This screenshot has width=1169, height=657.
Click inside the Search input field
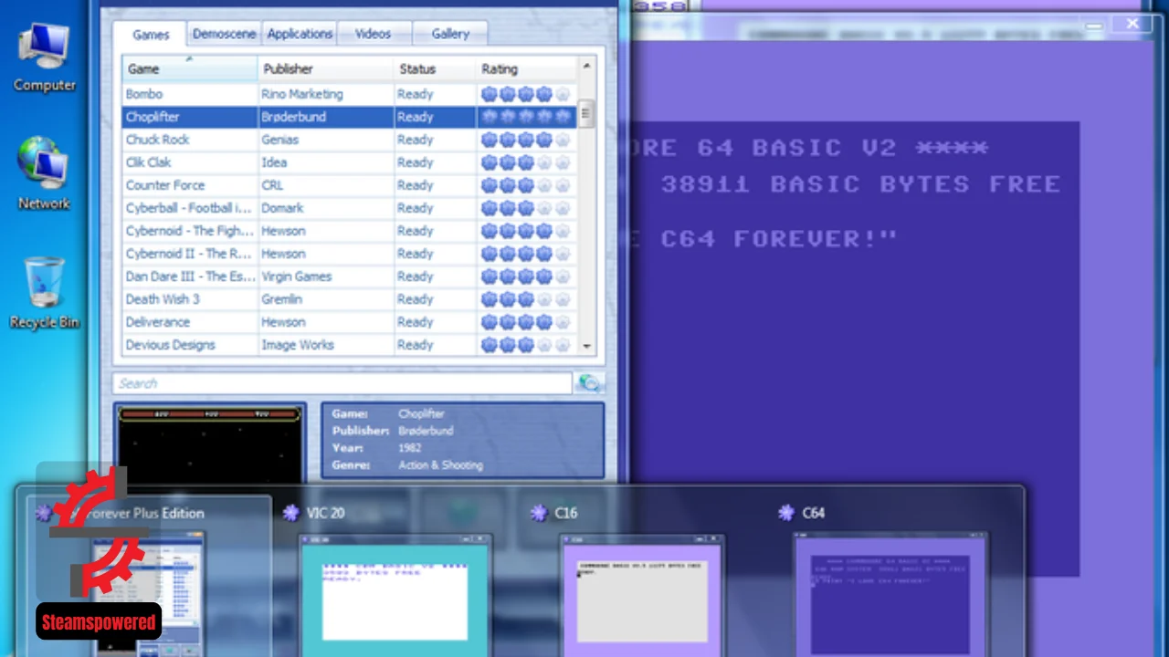coord(342,383)
